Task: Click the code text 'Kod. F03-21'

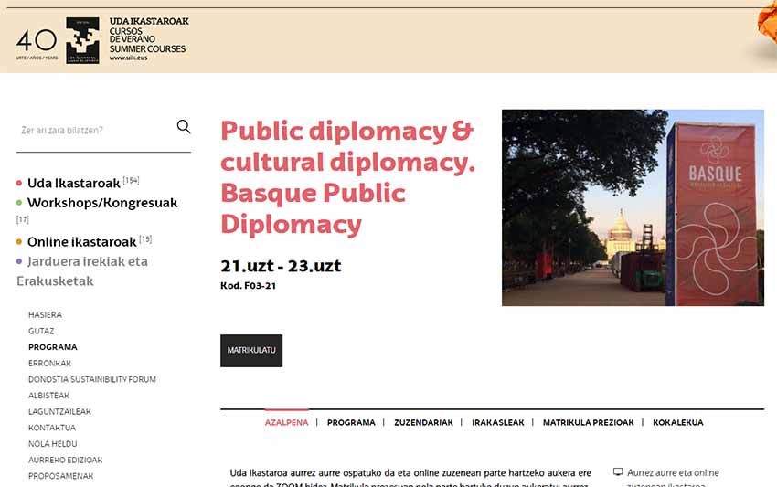Action: point(249,286)
